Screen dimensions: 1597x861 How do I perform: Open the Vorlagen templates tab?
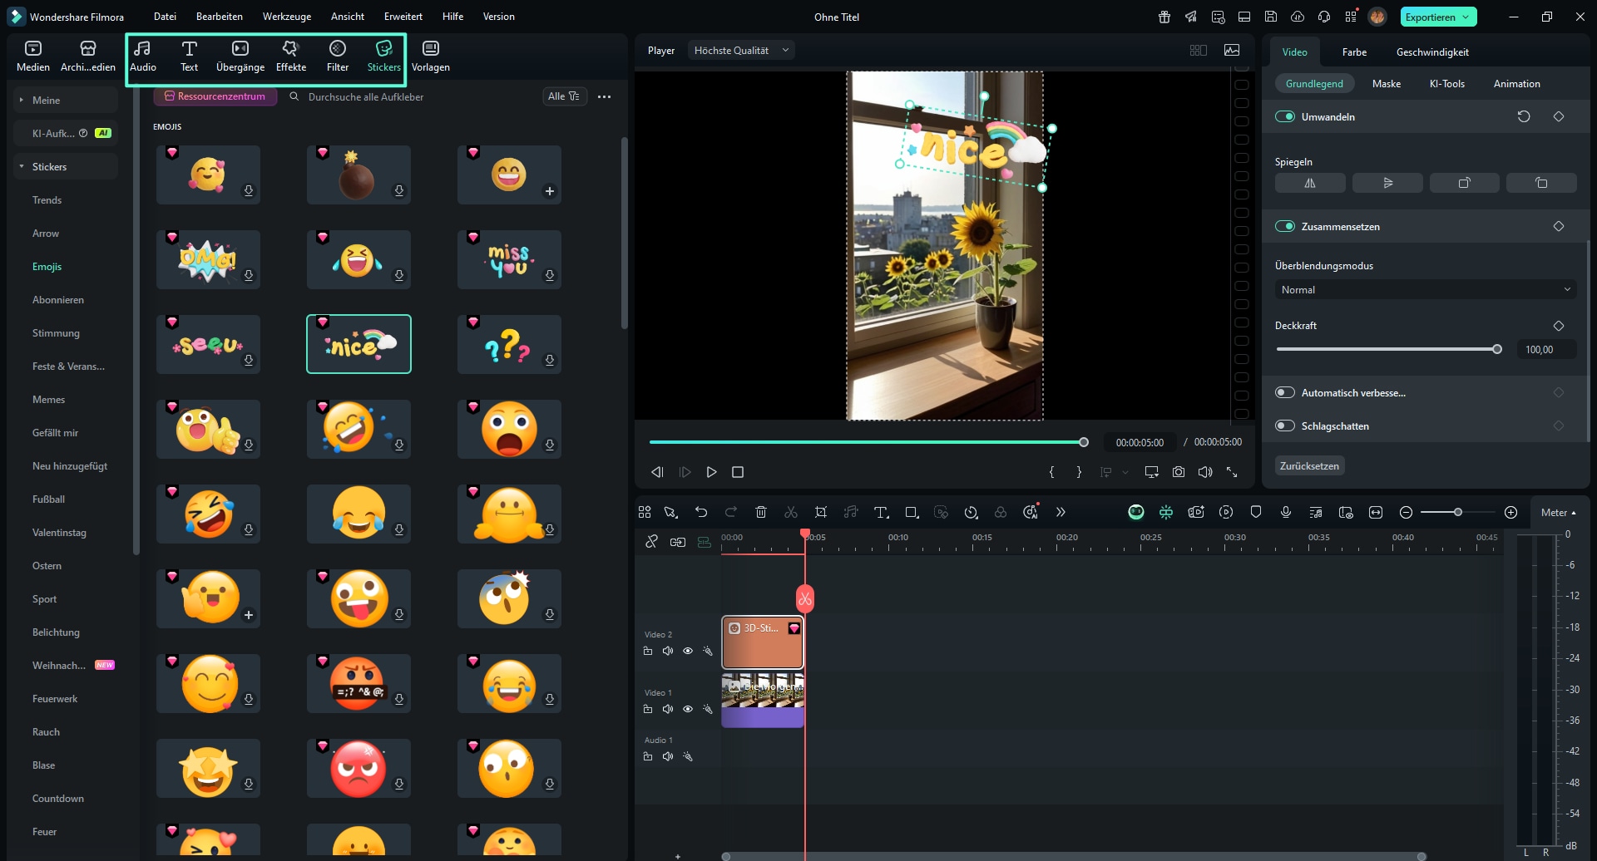(431, 57)
